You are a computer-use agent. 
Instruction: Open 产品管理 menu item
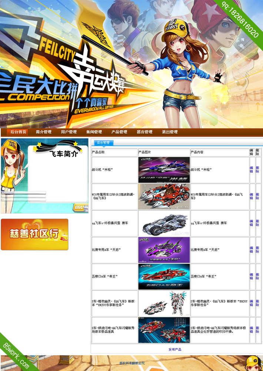119,132
